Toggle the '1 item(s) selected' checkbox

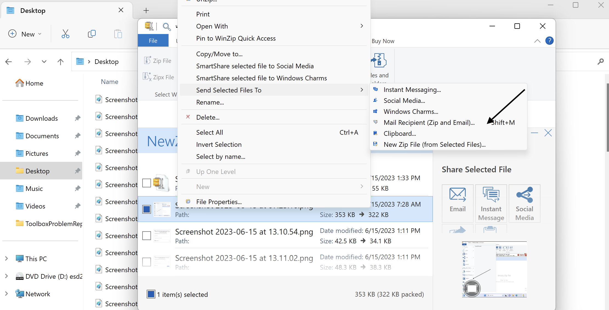pos(151,294)
